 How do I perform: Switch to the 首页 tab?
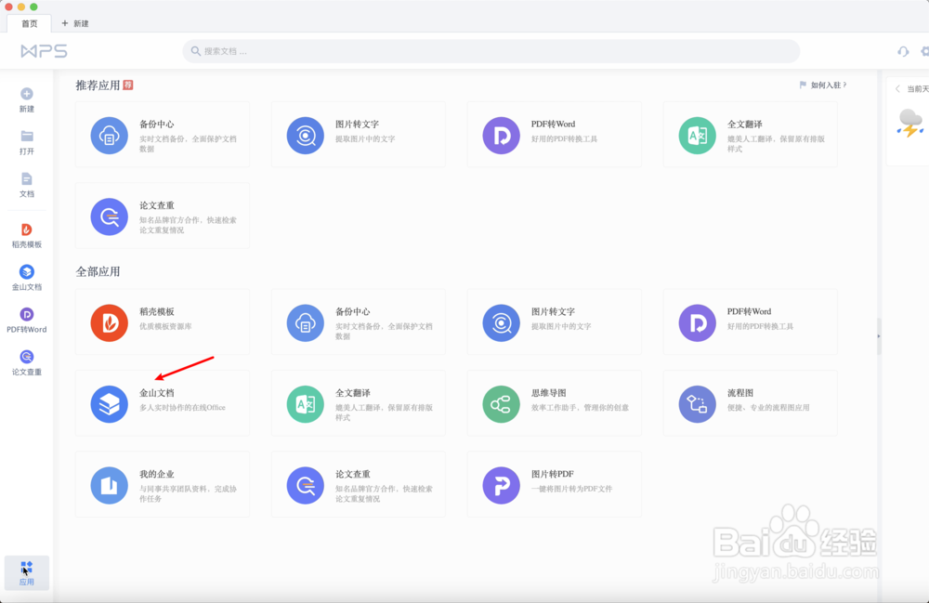click(29, 24)
